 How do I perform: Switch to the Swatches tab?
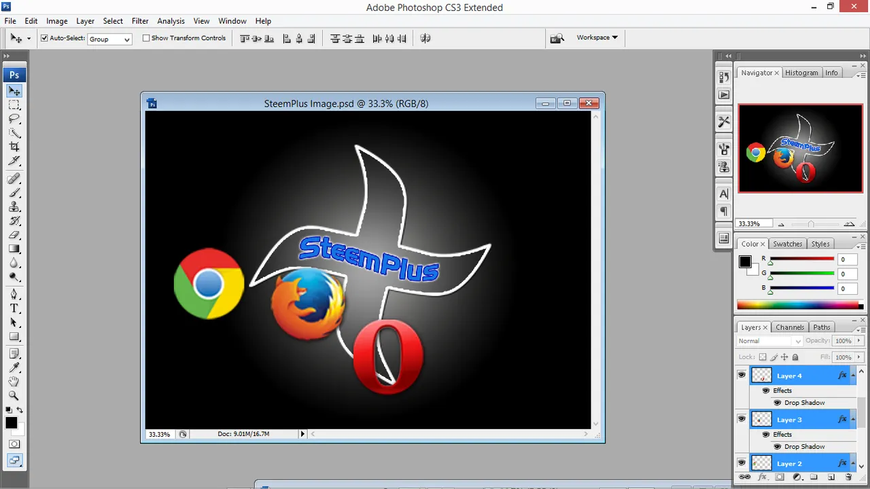[x=788, y=244]
